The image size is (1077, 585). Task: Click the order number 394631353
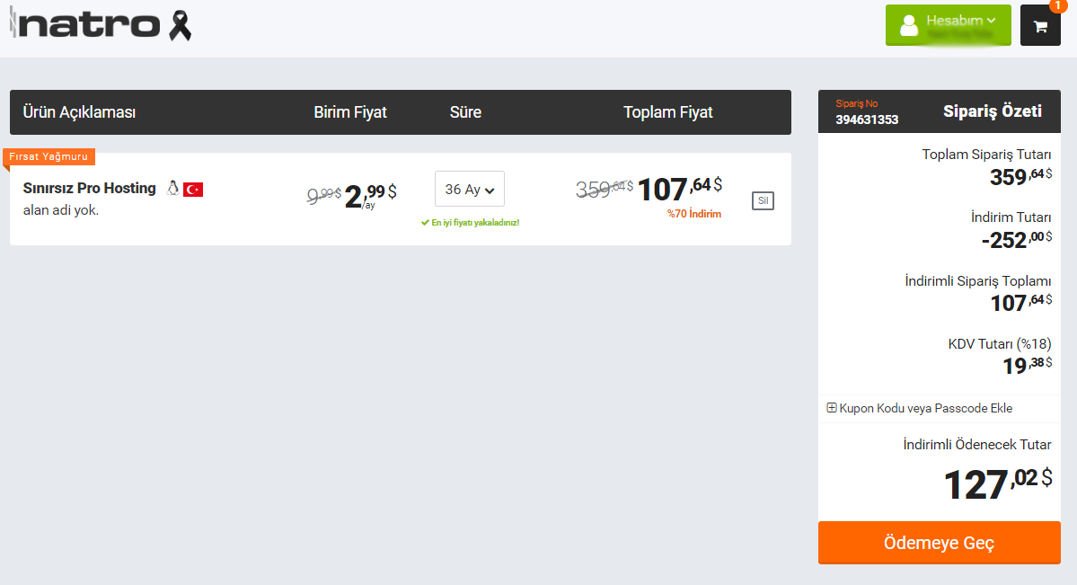pos(867,120)
